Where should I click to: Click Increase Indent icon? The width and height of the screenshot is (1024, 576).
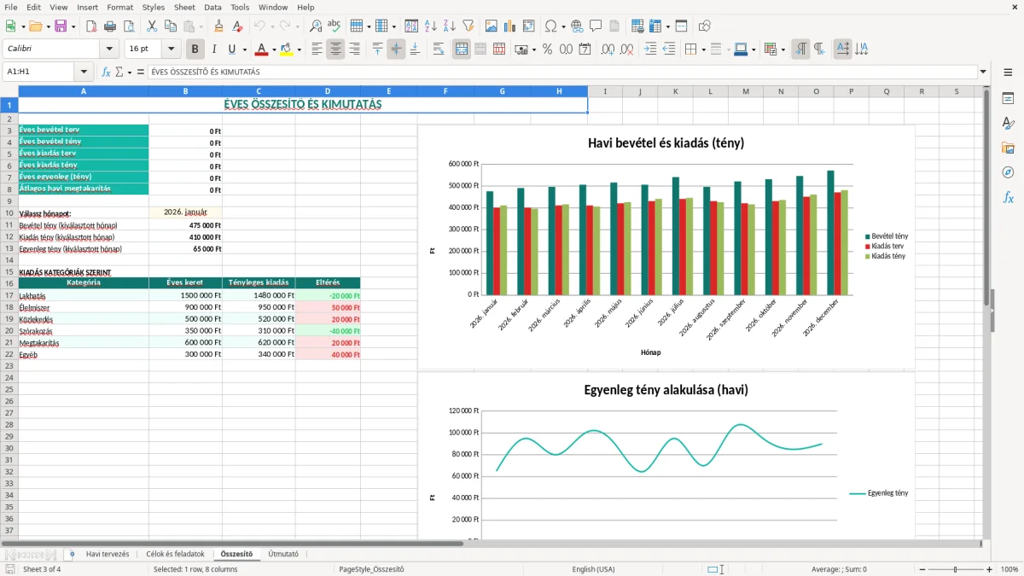(x=650, y=49)
